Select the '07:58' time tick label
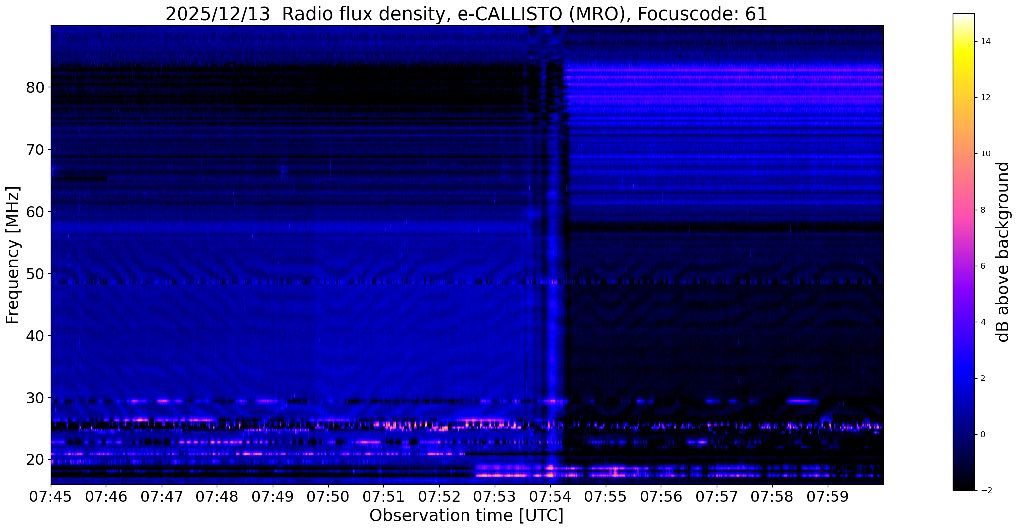The width and height of the screenshot is (1018, 530). point(772,497)
